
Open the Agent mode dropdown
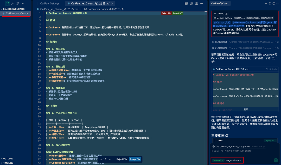coord(218,160)
